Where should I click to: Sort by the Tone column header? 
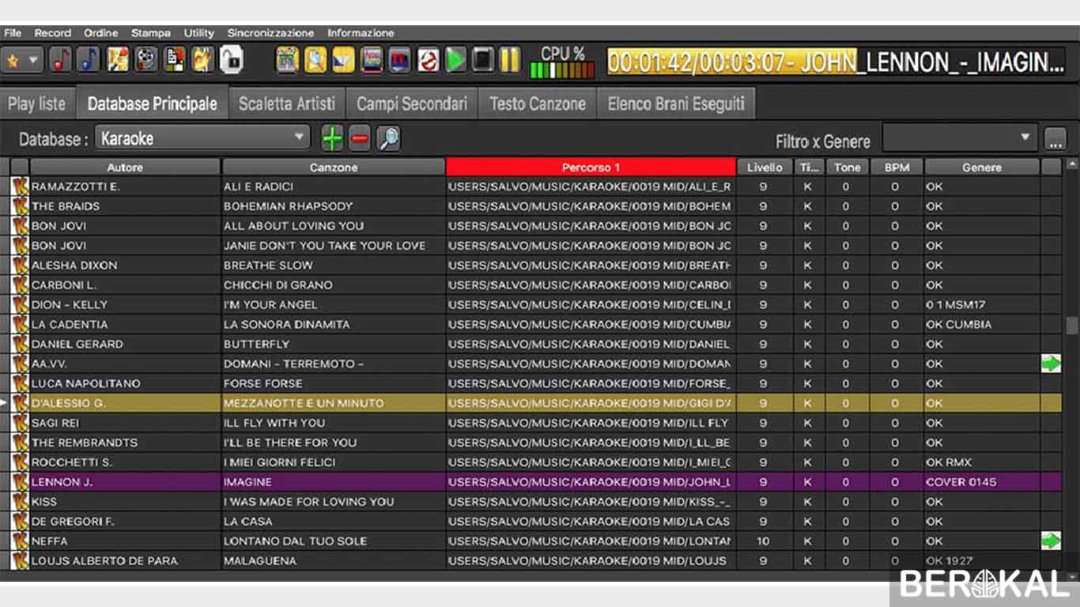(848, 168)
